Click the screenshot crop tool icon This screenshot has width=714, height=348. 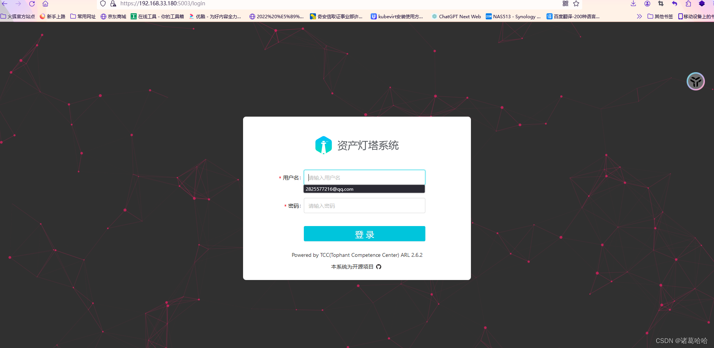click(661, 4)
